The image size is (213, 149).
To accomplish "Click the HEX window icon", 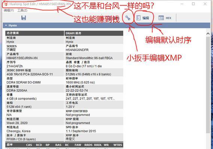I will pos(161,18).
